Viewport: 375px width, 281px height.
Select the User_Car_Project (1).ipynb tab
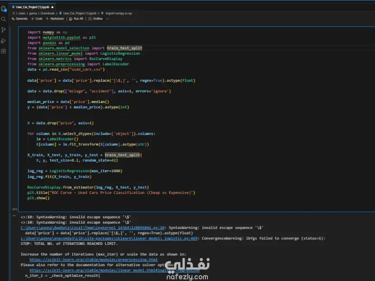[x=32, y=7]
